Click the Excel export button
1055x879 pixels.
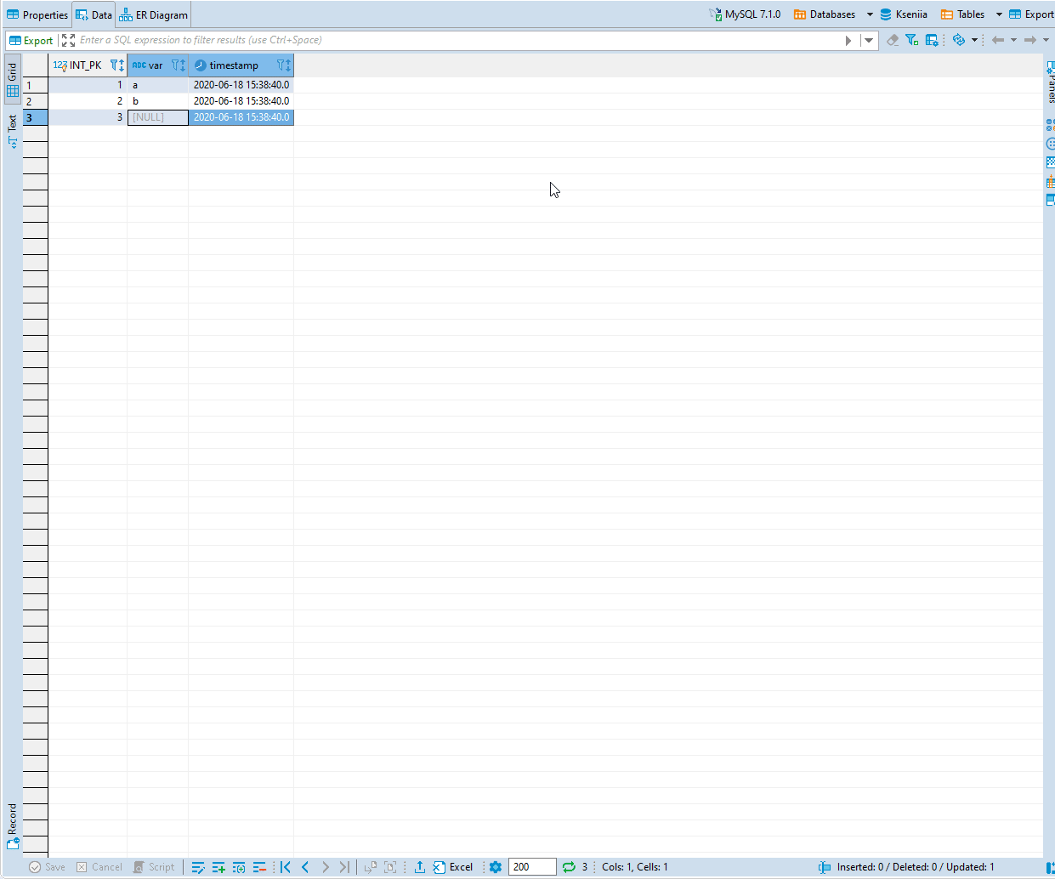pyautogui.click(x=453, y=867)
